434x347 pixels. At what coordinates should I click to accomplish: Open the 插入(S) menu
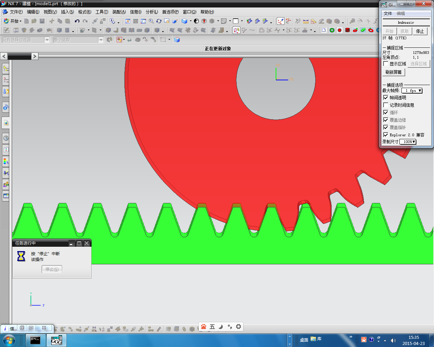point(67,12)
